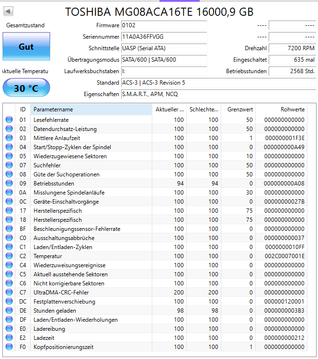Select the Ladezeit raw value 000000000212

tap(284, 337)
